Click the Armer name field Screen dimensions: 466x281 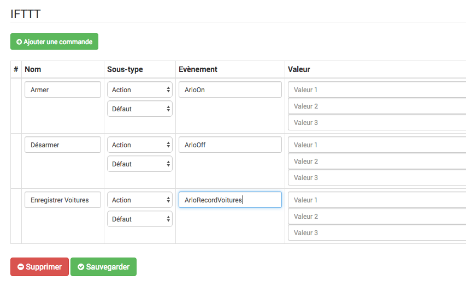tap(63, 89)
